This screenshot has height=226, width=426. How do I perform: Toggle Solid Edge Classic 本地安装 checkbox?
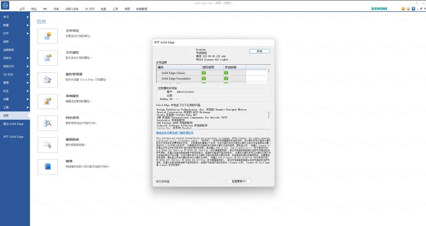pos(226,73)
